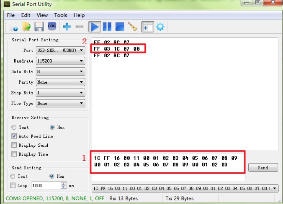Screen dimensions: 283x204
Task: Open the Parity dropdown
Action: [x=60, y=82]
